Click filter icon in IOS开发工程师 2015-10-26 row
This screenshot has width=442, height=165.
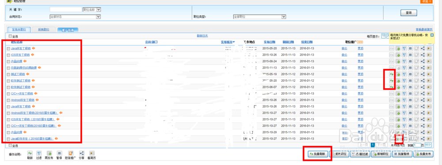click(x=404, y=55)
